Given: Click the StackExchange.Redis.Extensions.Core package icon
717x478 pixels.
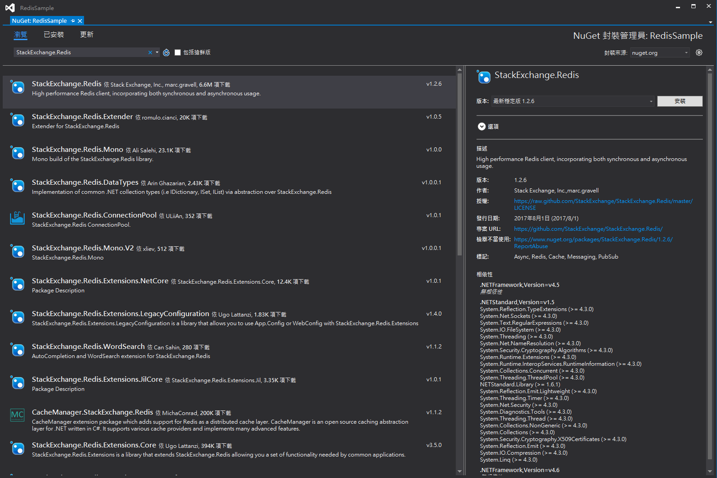Looking at the screenshot, I should pos(17,448).
